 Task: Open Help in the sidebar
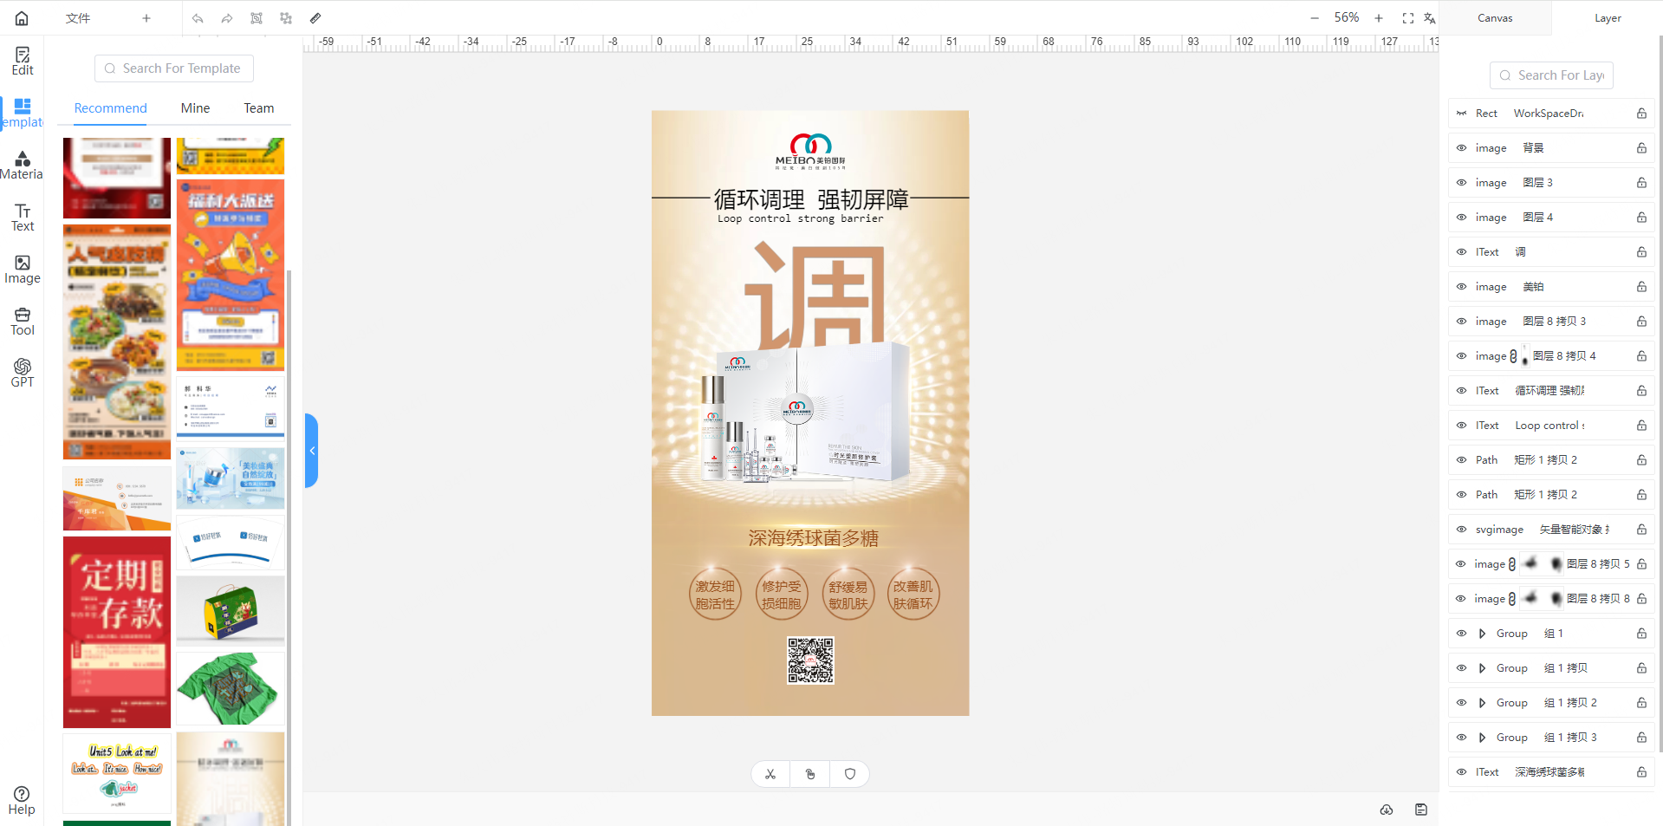pos(22,801)
